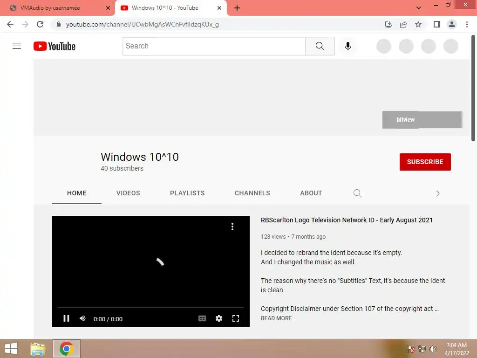Open File Explorer from taskbar
This screenshot has height=358, width=477.
pyautogui.click(x=38, y=349)
